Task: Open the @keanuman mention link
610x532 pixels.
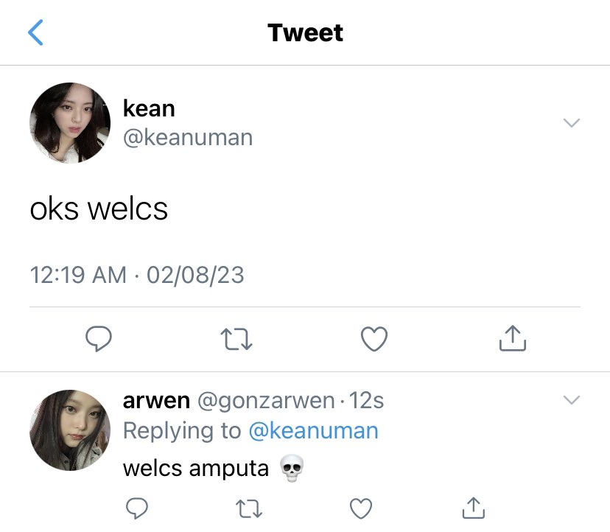Action: coord(313,431)
